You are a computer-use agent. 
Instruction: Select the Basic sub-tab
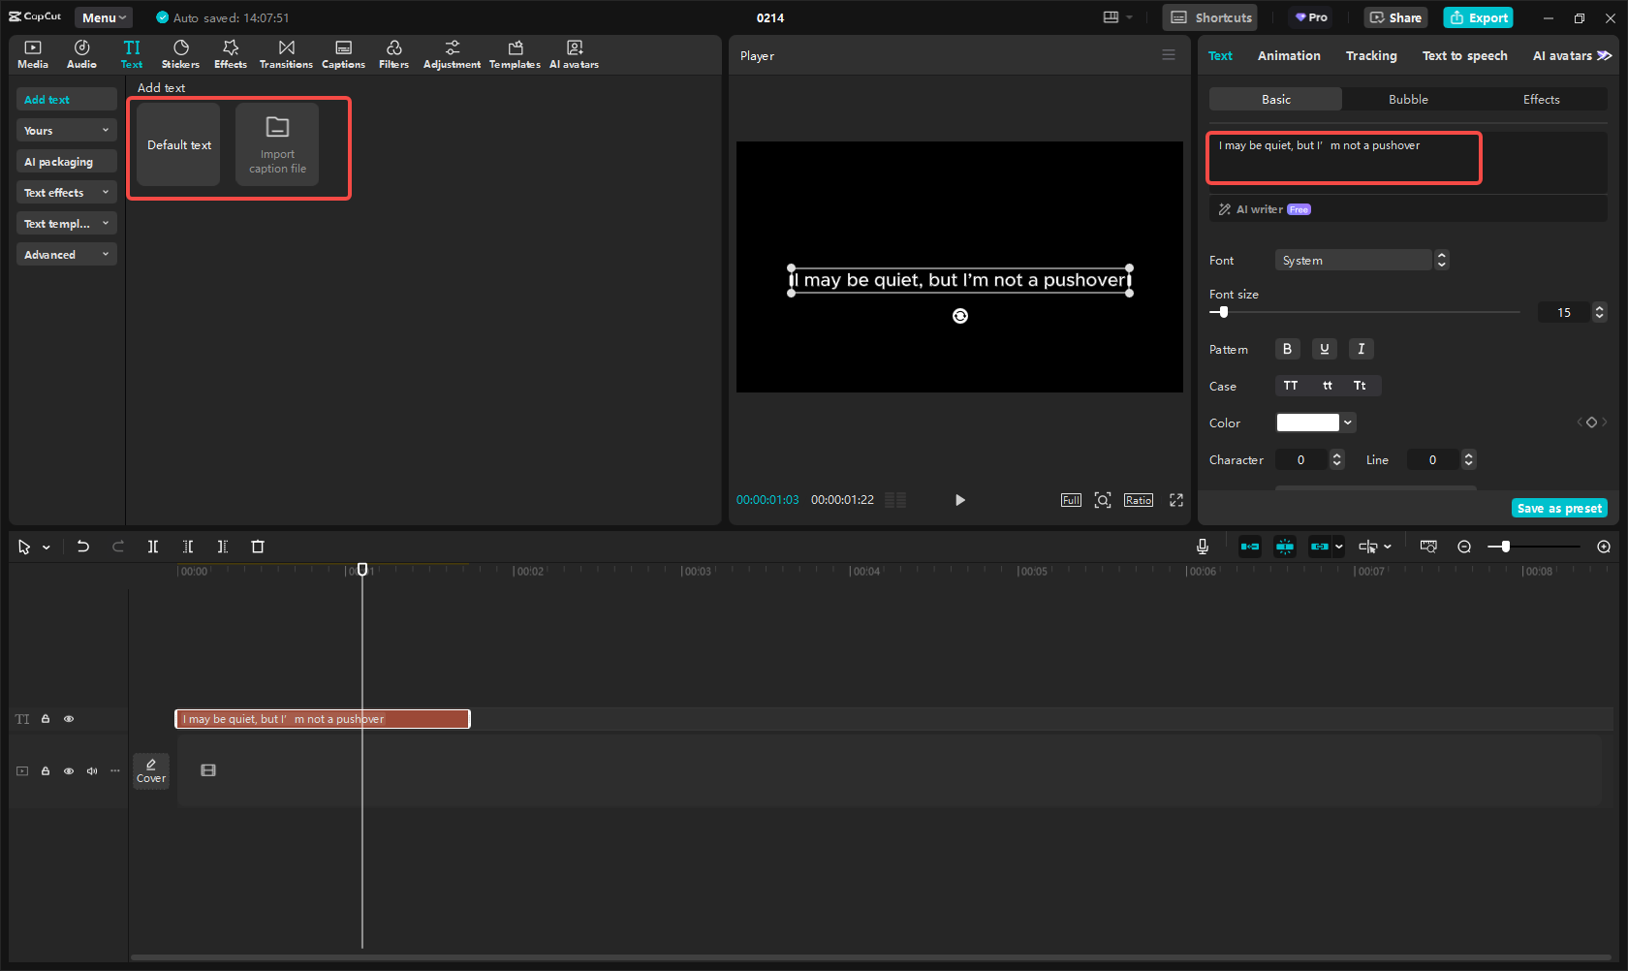pyautogui.click(x=1275, y=99)
